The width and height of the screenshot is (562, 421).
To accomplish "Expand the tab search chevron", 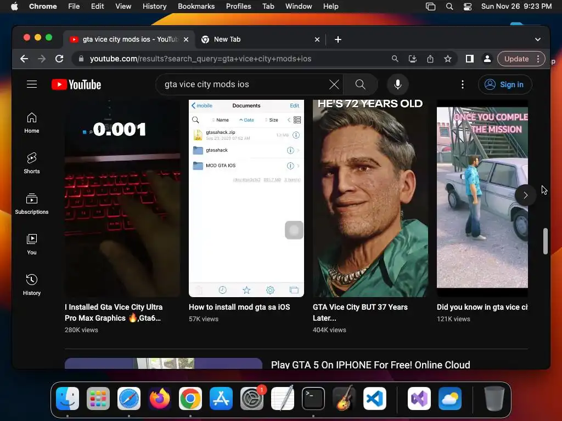I will (538, 39).
